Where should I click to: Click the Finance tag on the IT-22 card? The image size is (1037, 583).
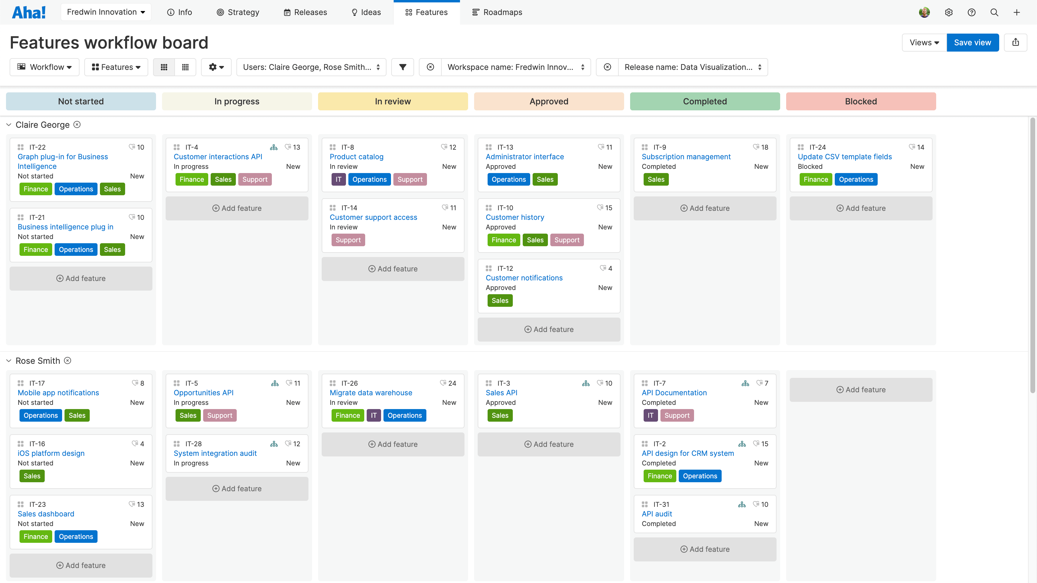click(x=35, y=189)
